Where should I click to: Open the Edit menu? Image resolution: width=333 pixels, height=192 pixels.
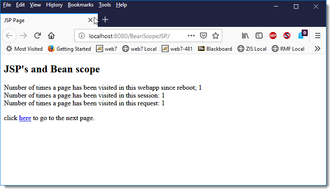20,5
